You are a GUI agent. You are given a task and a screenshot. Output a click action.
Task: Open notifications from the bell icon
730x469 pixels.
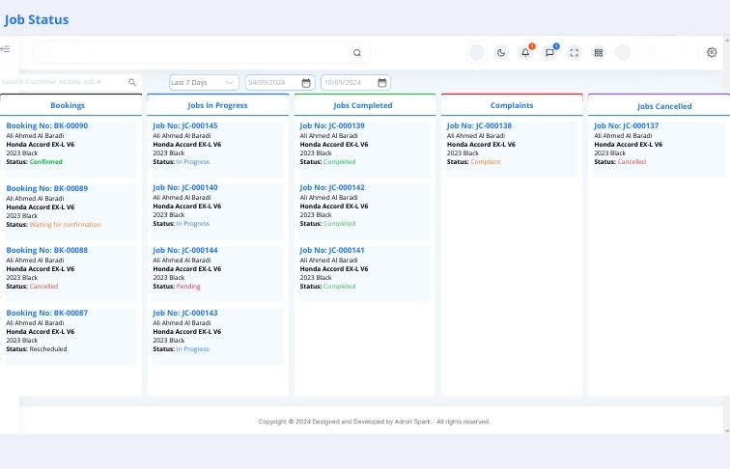coord(525,52)
